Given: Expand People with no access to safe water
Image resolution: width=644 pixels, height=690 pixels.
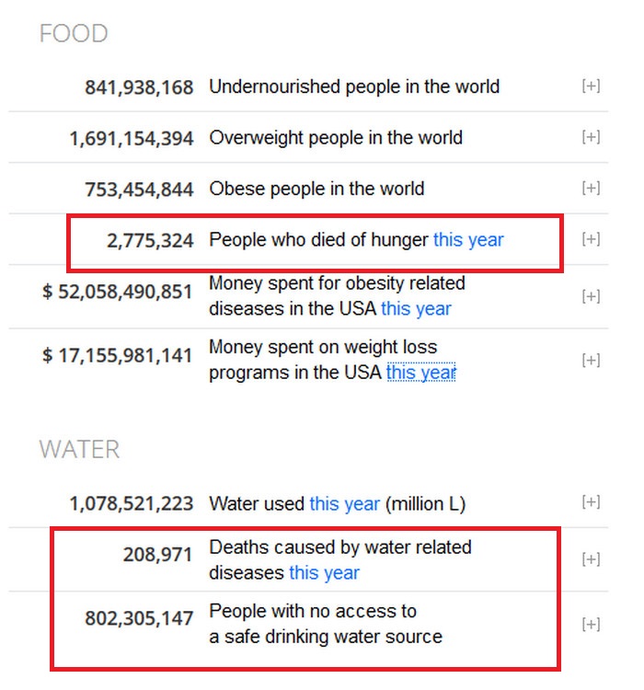Looking at the screenshot, I should pyautogui.click(x=591, y=624).
